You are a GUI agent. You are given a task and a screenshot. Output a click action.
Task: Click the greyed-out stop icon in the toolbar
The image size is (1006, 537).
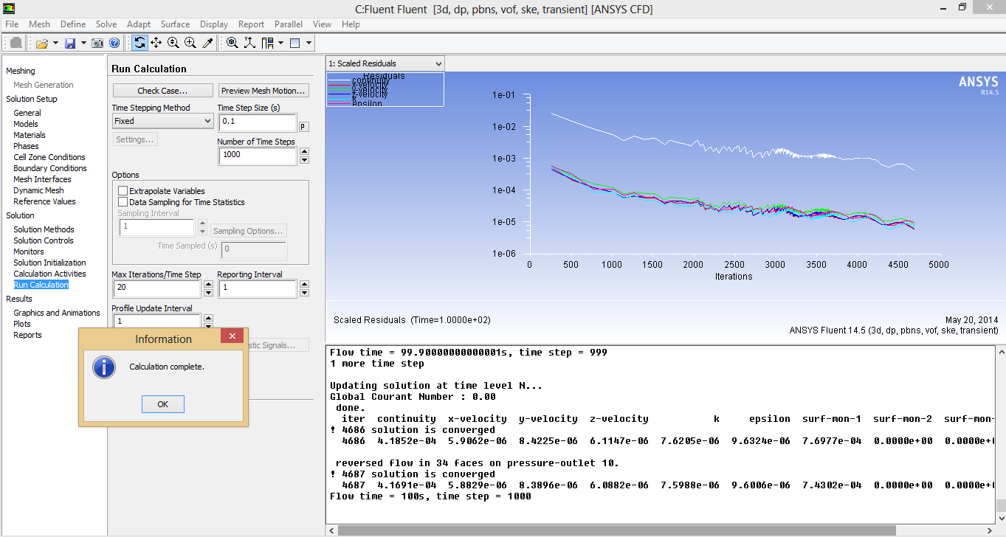[x=15, y=43]
